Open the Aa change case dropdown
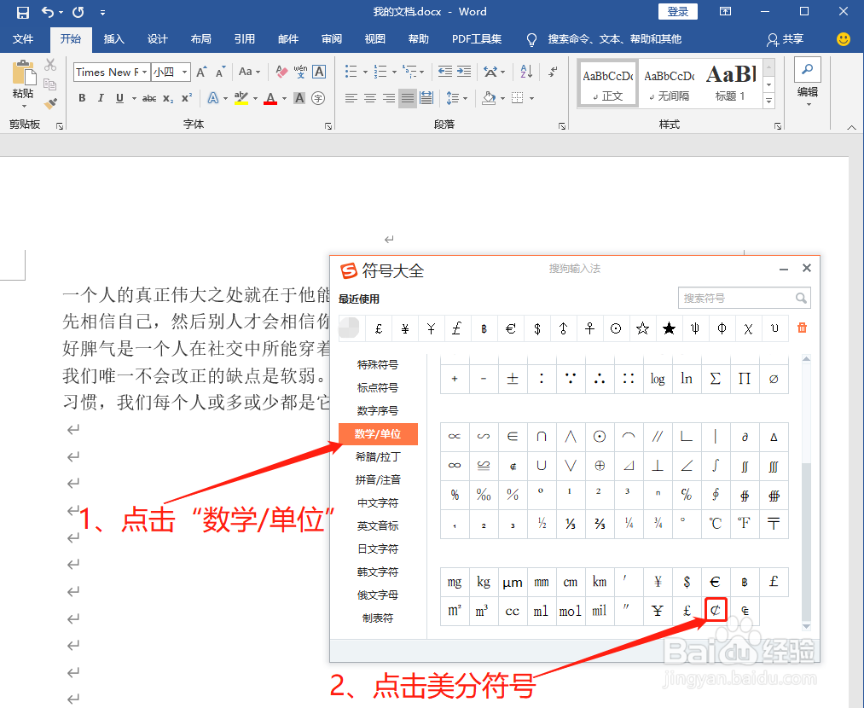The image size is (864, 708). click(249, 72)
